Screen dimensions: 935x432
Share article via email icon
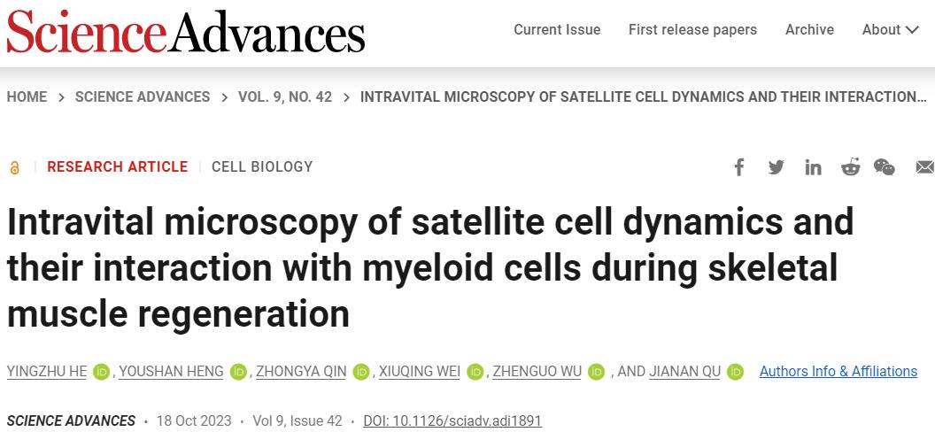point(924,167)
